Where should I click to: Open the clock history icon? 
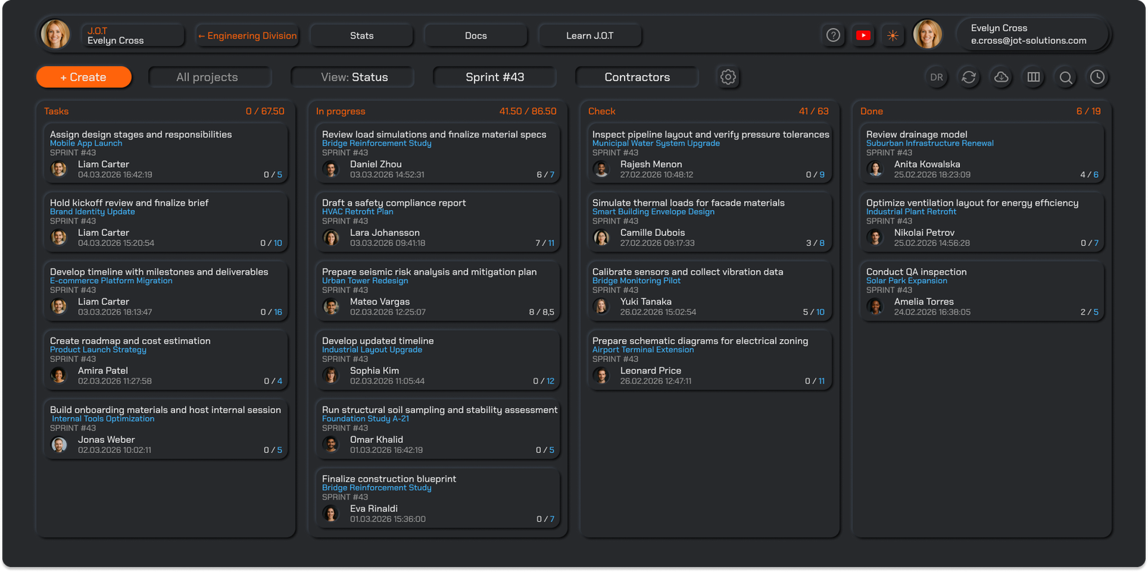(1097, 77)
